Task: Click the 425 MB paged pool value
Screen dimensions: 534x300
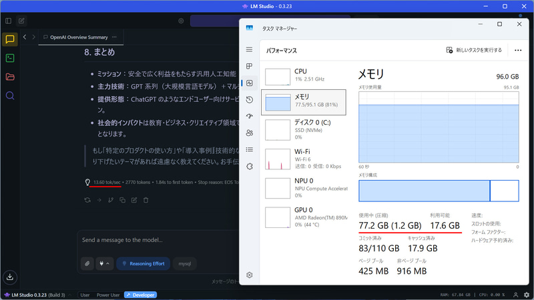Action: 374,271
